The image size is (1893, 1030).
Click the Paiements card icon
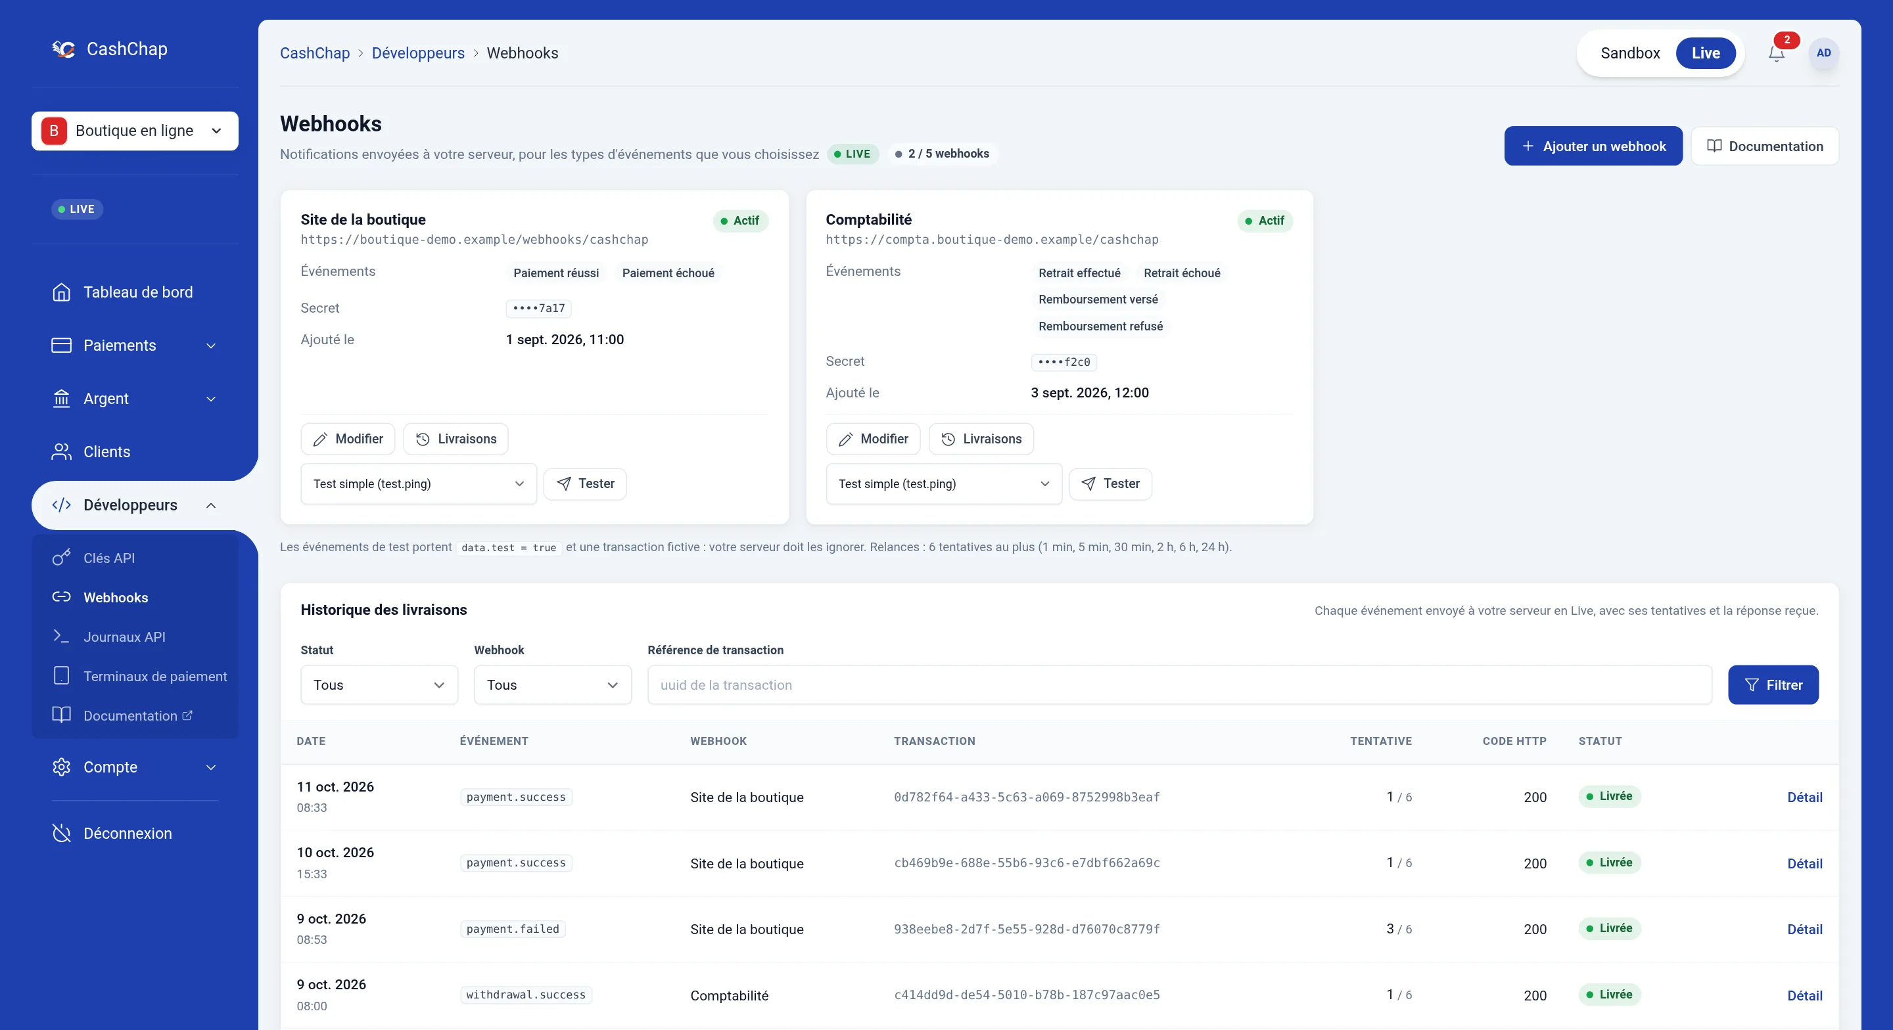tap(62, 346)
